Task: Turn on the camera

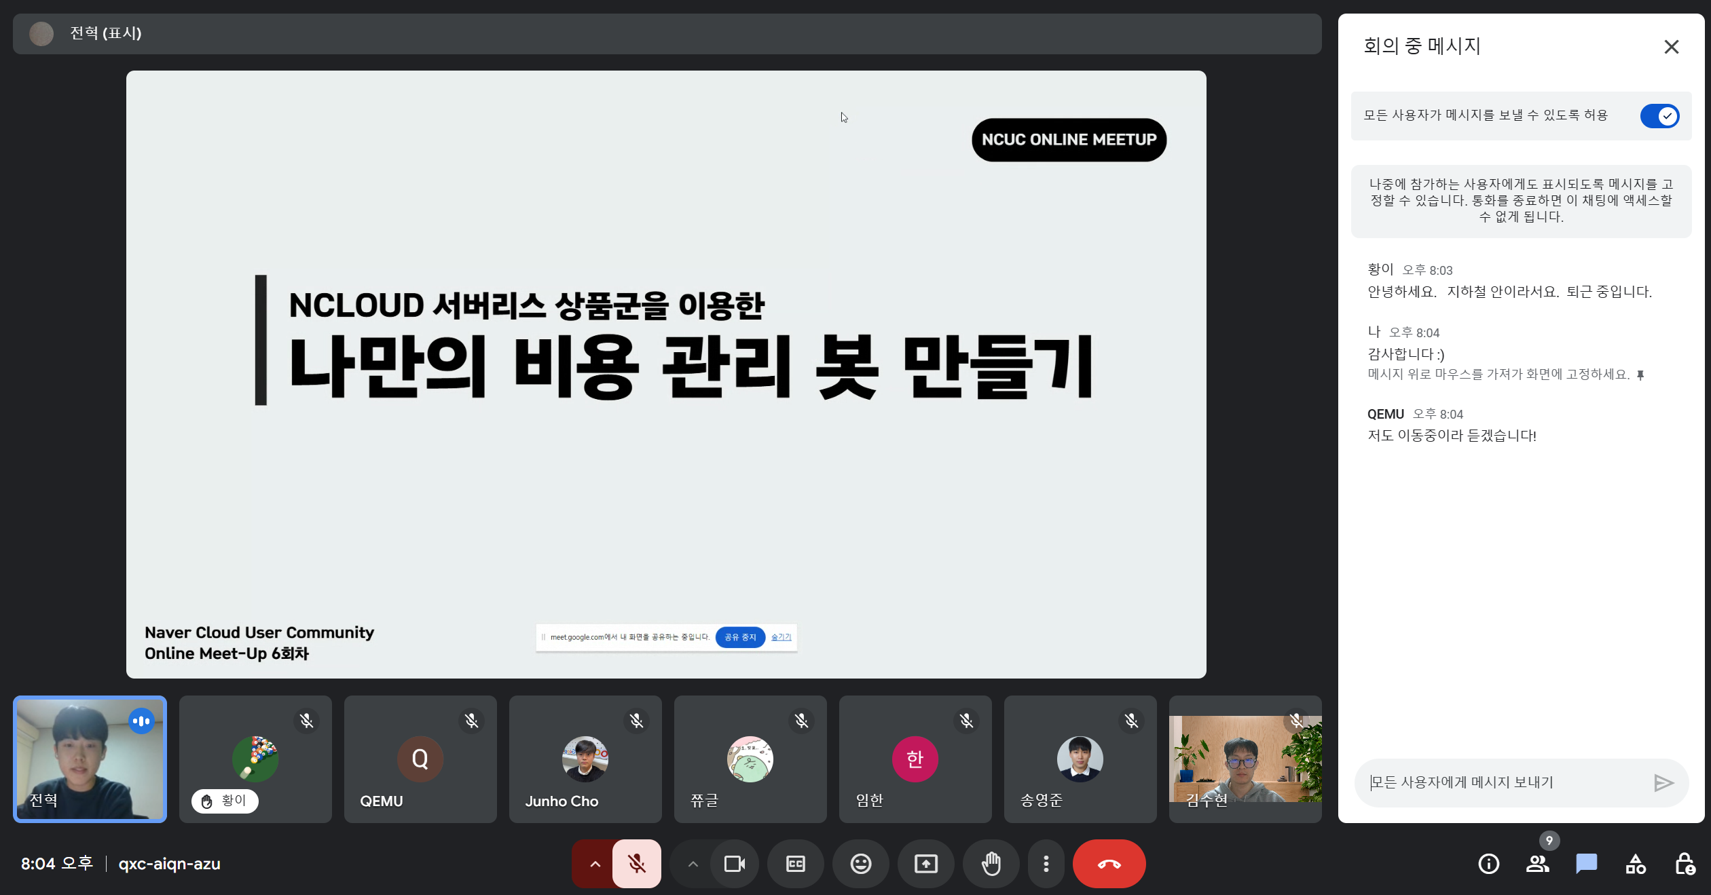Action: coord(734,864)
